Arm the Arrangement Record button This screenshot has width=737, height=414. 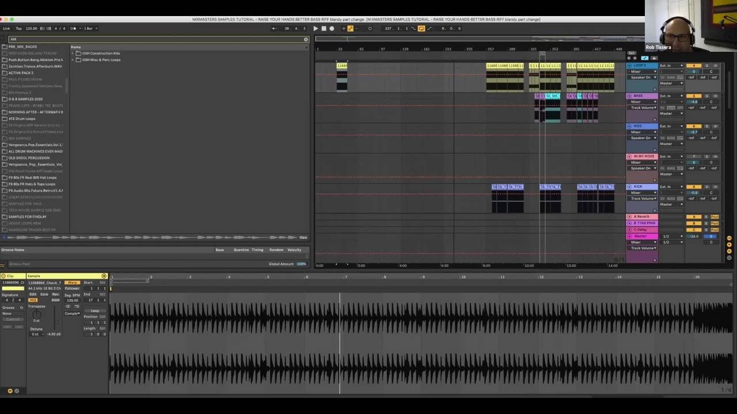point(332,28)
